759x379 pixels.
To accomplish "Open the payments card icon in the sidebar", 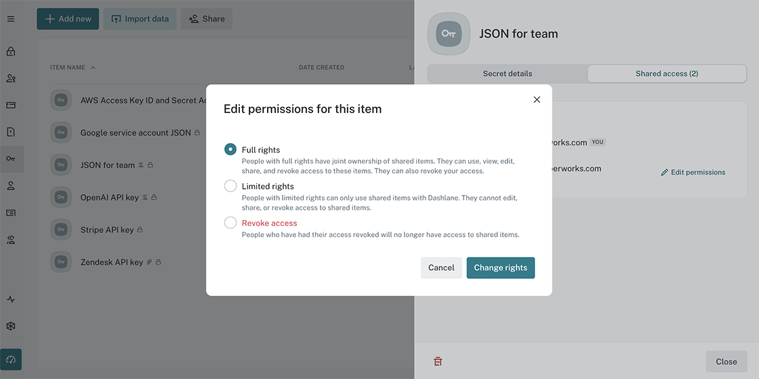I will tap(11, 105).
